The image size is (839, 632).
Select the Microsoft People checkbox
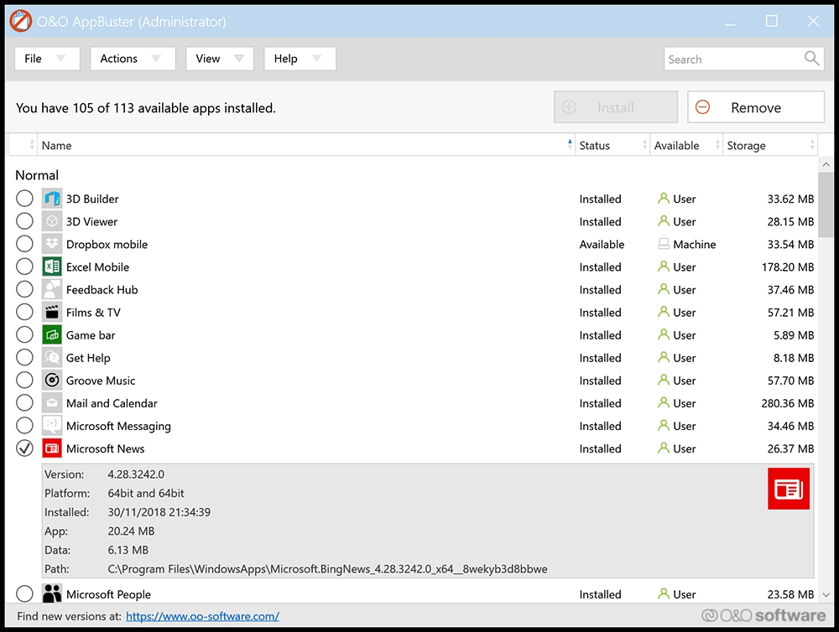click(x=24, y=594)
